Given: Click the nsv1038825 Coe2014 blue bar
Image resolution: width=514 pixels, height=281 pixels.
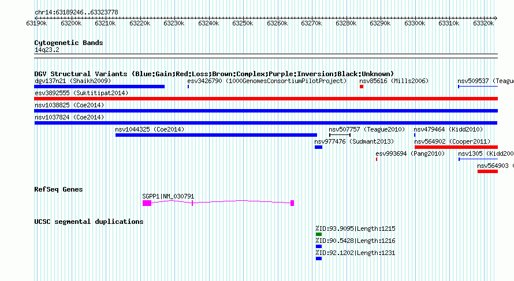Looking at the screenshot, I should [x=266, y=111].
